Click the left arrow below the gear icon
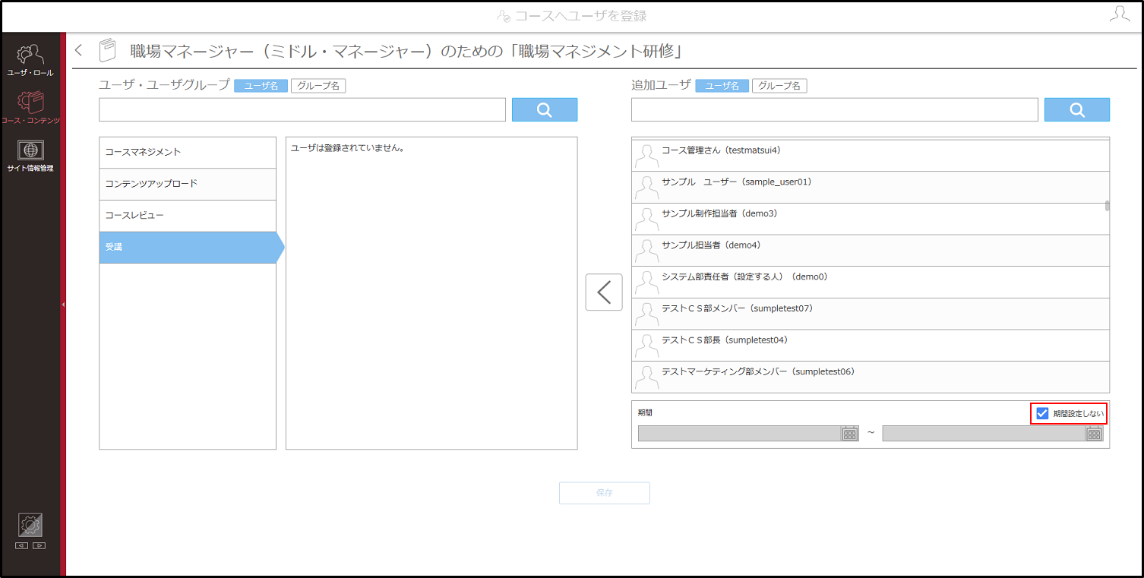 coord(21,545)
